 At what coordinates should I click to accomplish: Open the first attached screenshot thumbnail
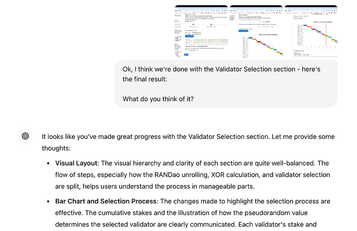tap(201, 31)
